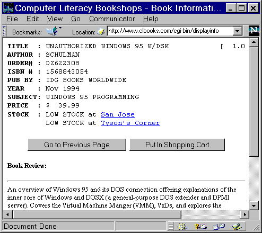This screenshot has height=233, width=262.
Task: Click the title UNAUTHORIZED WINDOWS 95 W/DSK
Action: click(107, 46)
